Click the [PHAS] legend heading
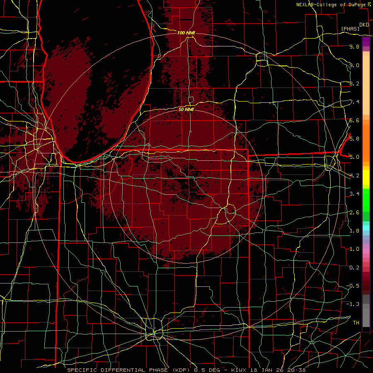This screenshot has height=373, width=373. (350, 29)
